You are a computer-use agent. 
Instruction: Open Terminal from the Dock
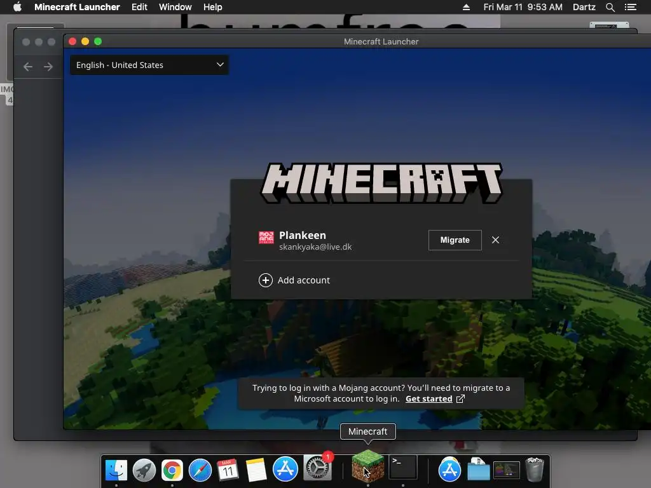[403, 467]
